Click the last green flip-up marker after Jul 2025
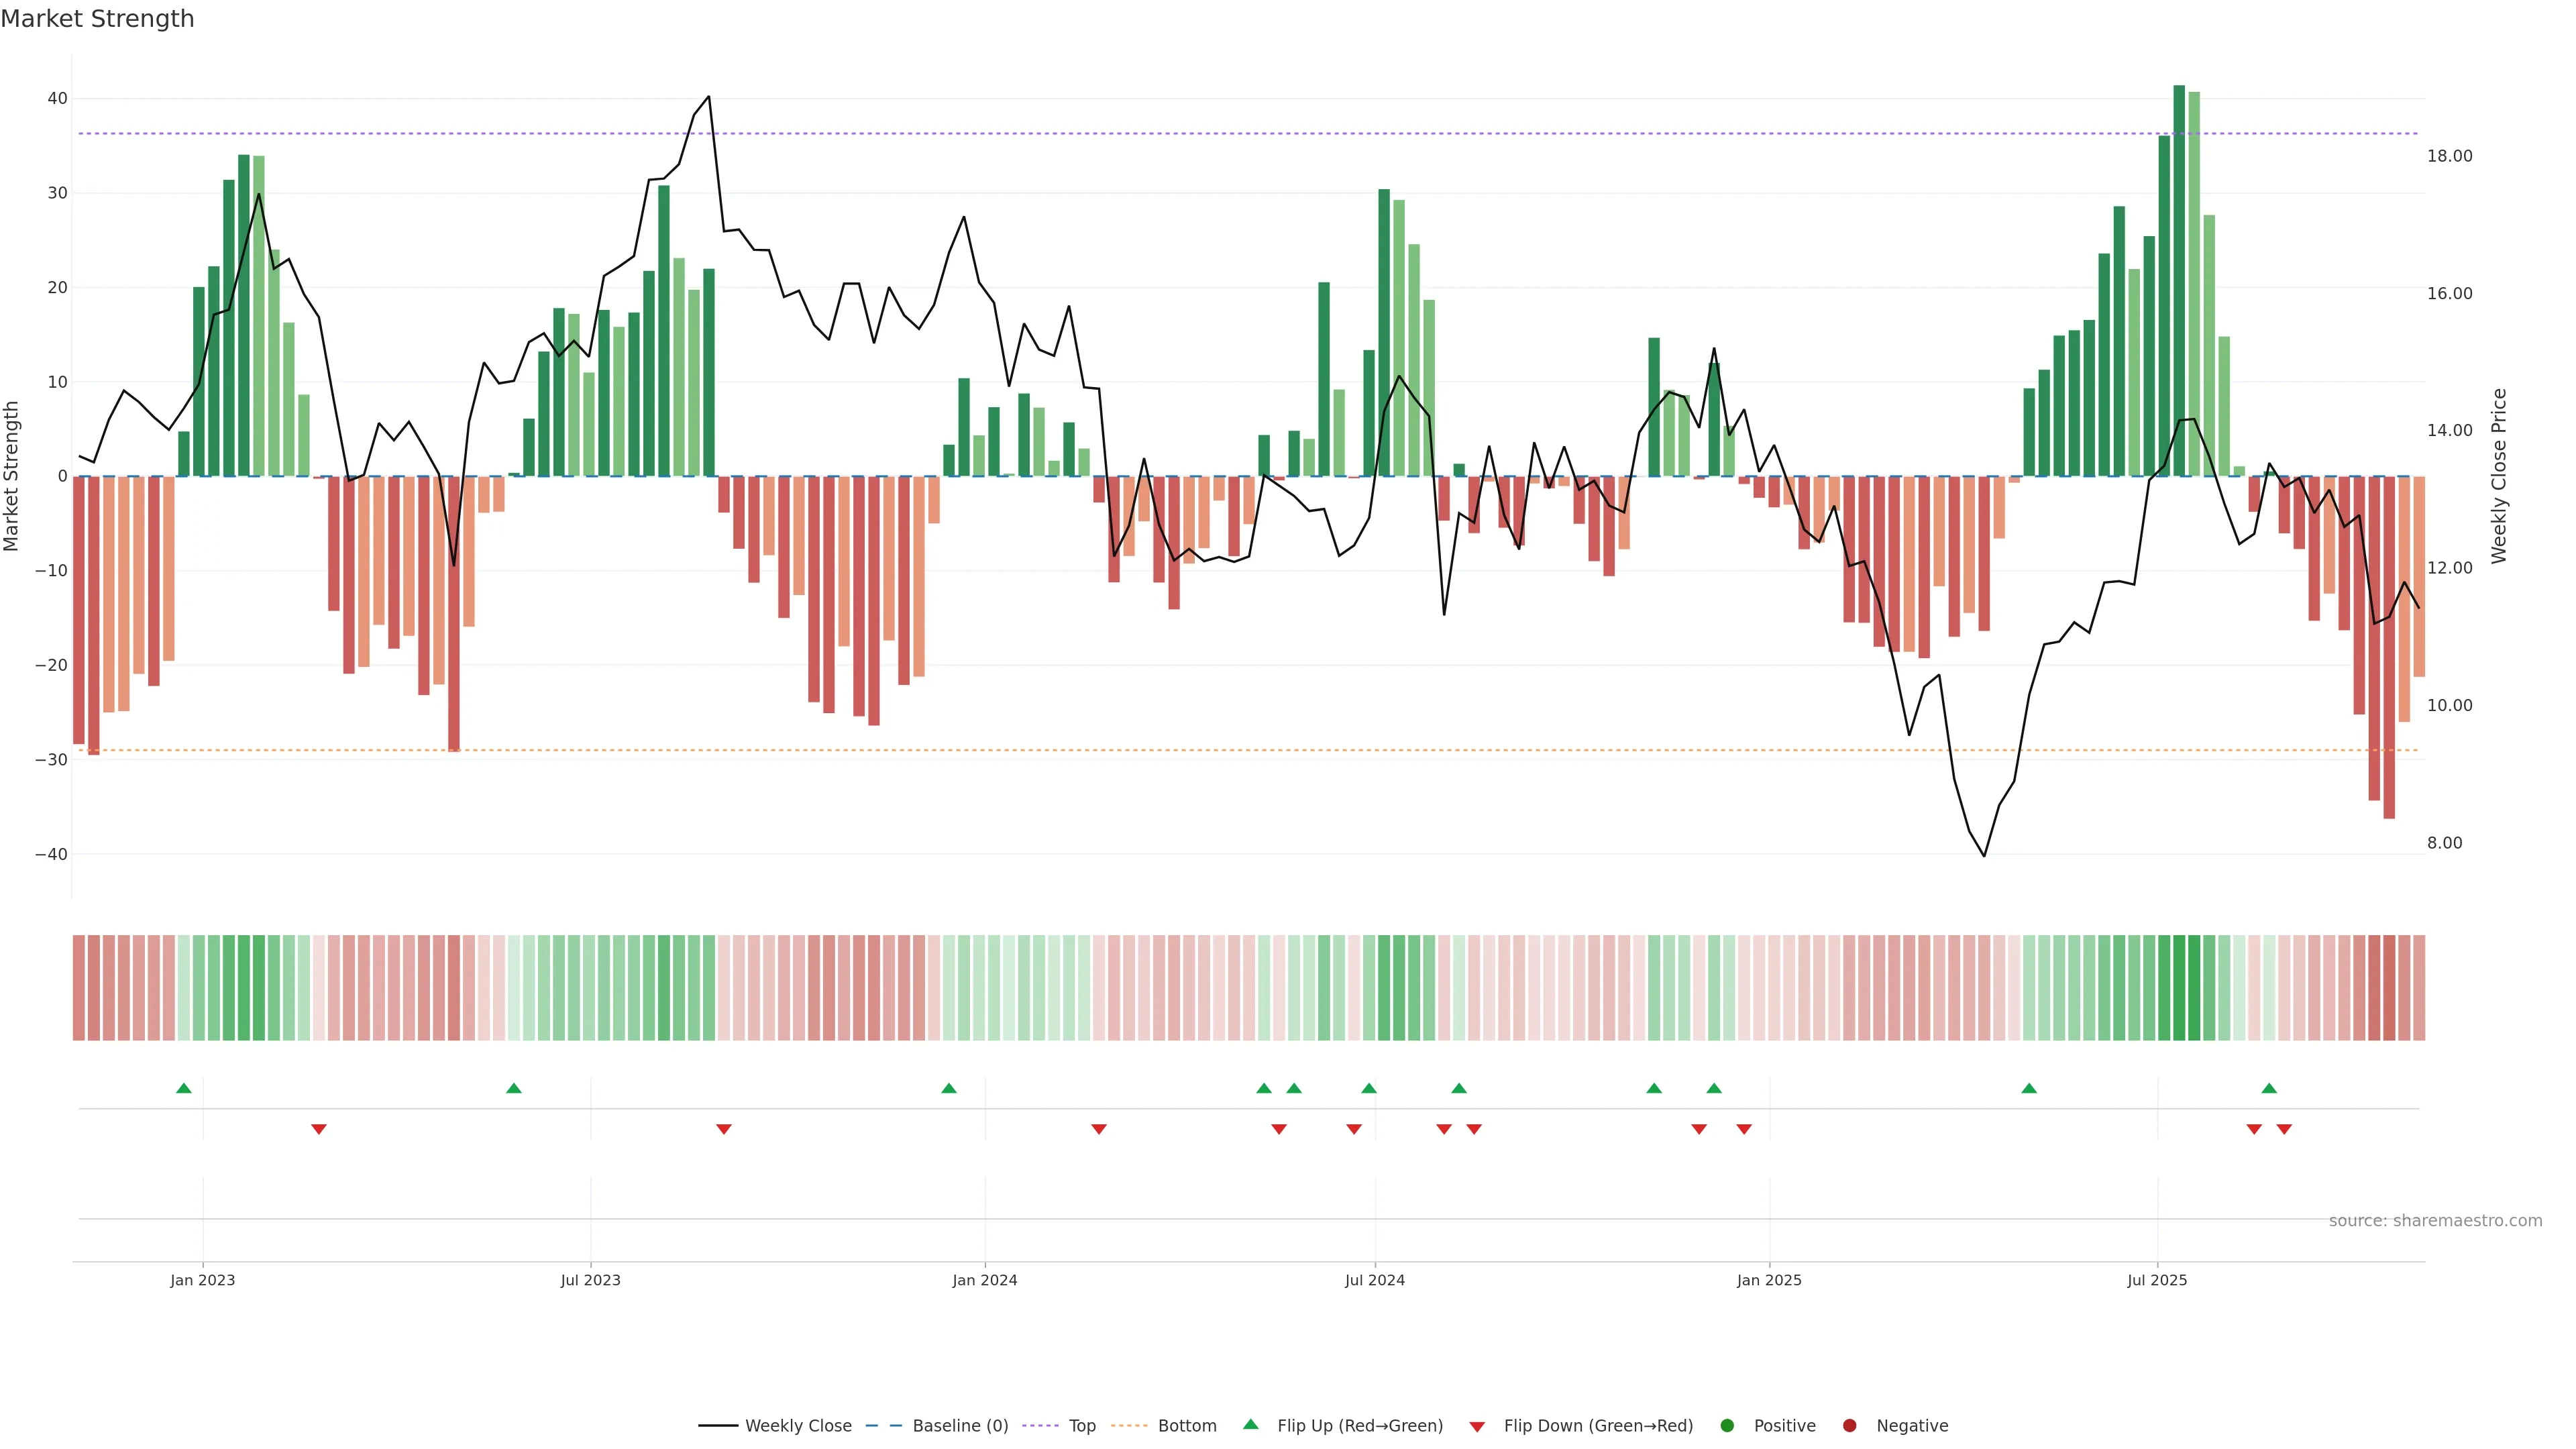 click(x=2269, y=1088)
